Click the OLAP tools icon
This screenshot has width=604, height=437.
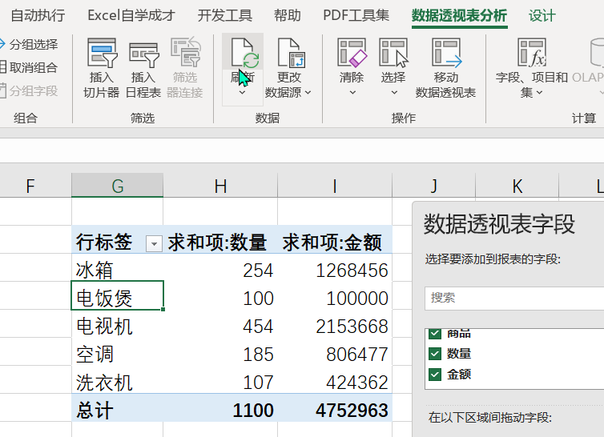point(596,53)
